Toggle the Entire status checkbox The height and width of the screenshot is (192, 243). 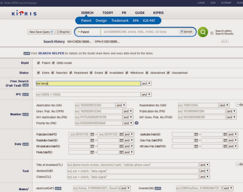pos(39,73)
